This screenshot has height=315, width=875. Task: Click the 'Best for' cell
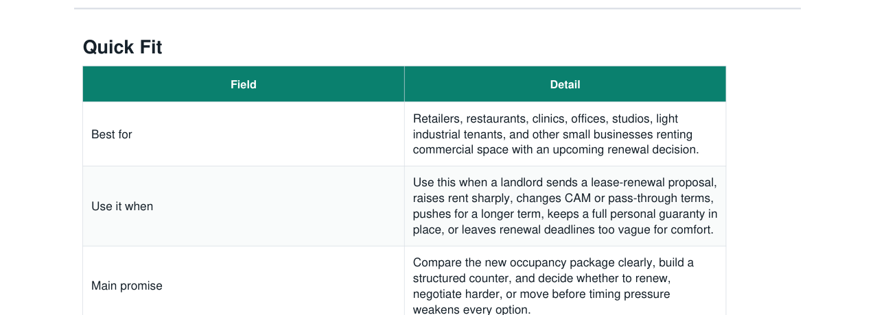244,134
